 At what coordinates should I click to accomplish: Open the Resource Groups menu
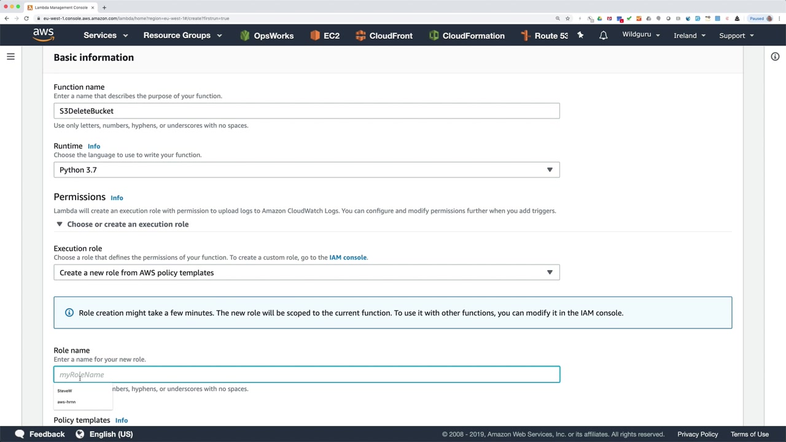point(182,36)
